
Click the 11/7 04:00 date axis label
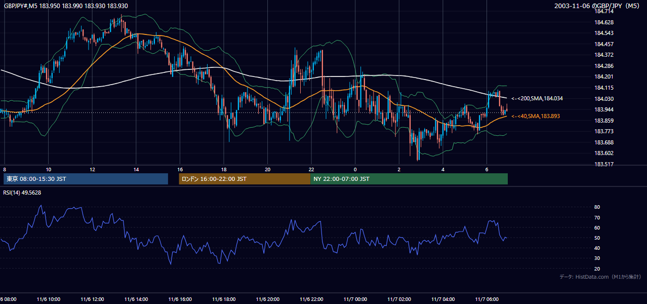(443, 299)
